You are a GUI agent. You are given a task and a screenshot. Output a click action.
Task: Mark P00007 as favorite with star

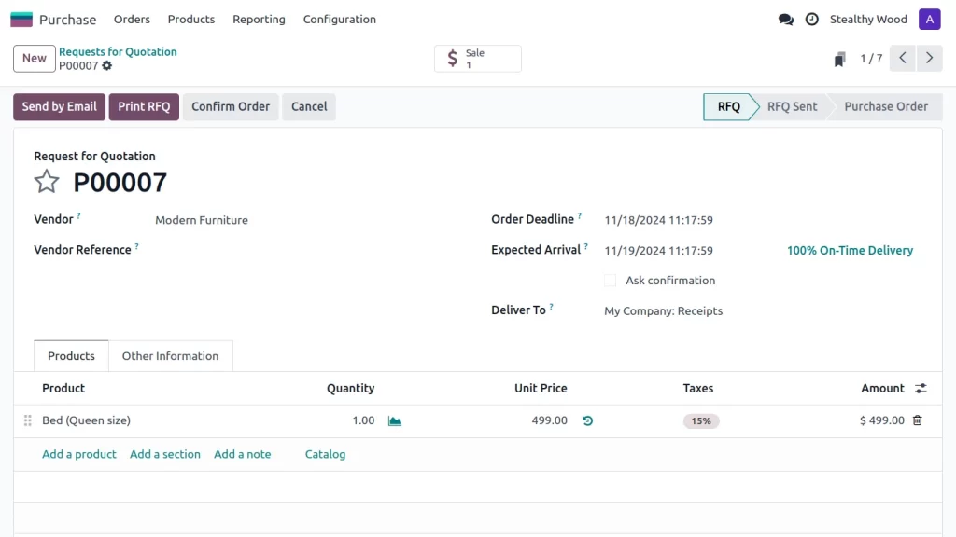click(x=47, y=182)
